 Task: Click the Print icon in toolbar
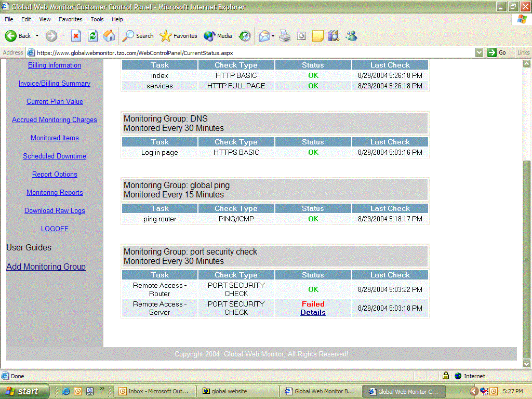(285, 36)
